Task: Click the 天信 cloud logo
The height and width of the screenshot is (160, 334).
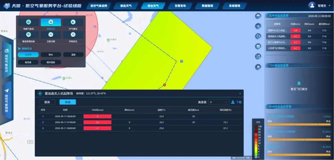Action: (7, 6)
